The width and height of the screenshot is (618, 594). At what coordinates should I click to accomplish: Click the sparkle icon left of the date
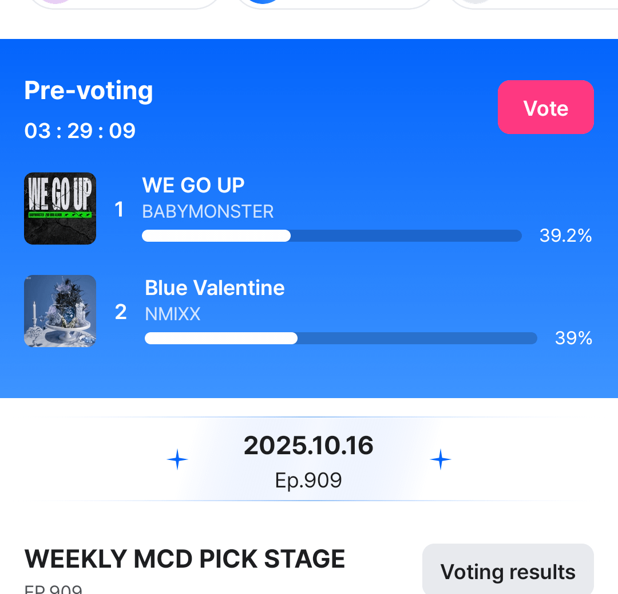[177, 459]
